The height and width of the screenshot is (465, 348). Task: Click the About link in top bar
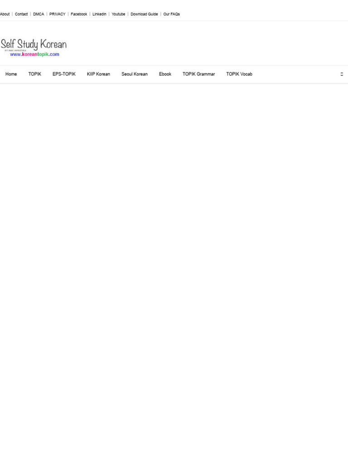[x=5, y=14]
